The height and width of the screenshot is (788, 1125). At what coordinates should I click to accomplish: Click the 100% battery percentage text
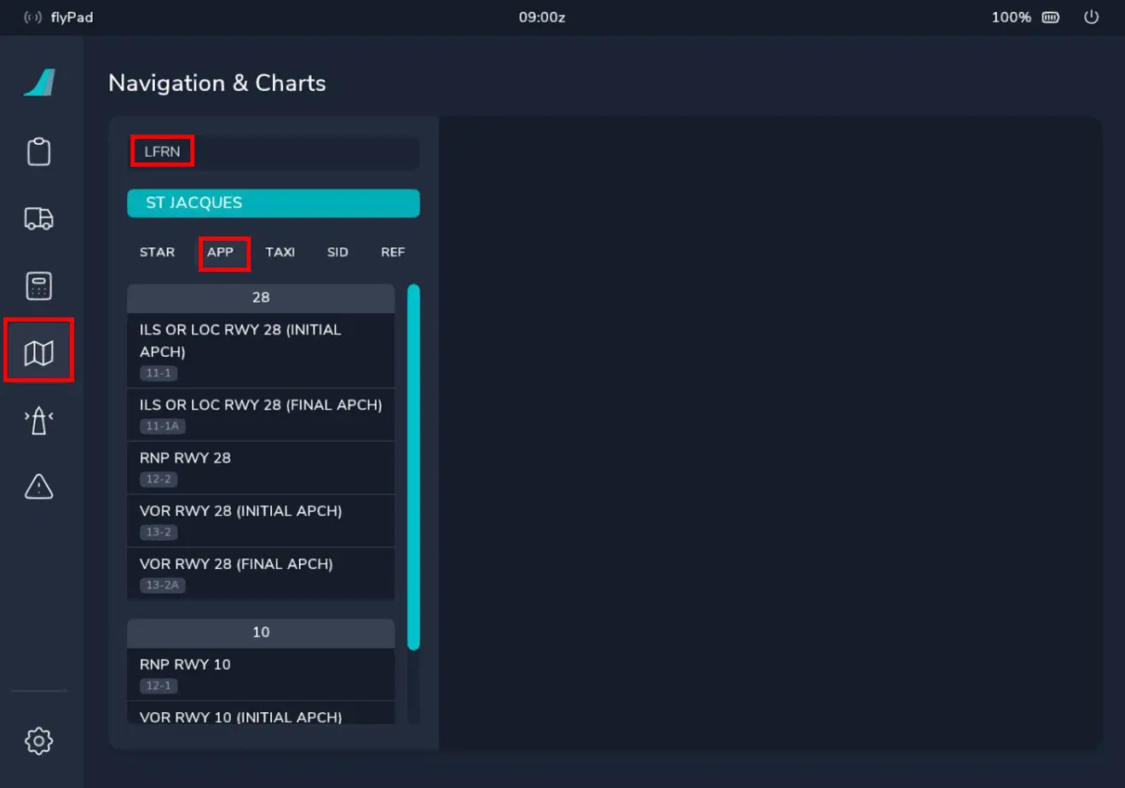click(1011, 17)
